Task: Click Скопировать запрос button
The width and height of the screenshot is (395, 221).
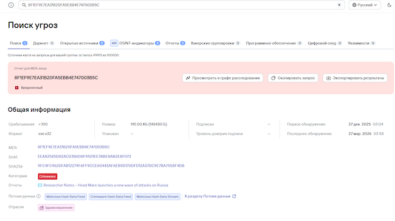Action: coord(293,78)
